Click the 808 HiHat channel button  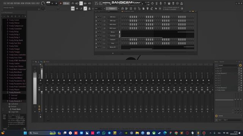113,25
